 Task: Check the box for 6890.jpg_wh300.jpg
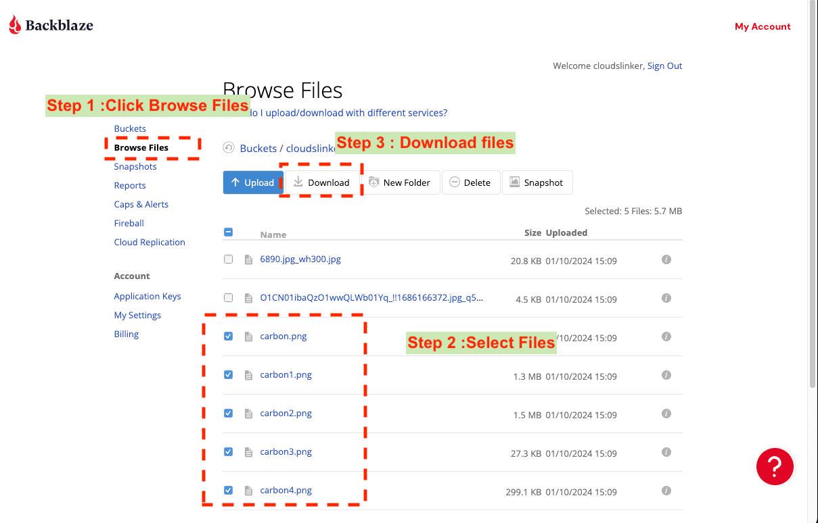[x=228, y=259]
